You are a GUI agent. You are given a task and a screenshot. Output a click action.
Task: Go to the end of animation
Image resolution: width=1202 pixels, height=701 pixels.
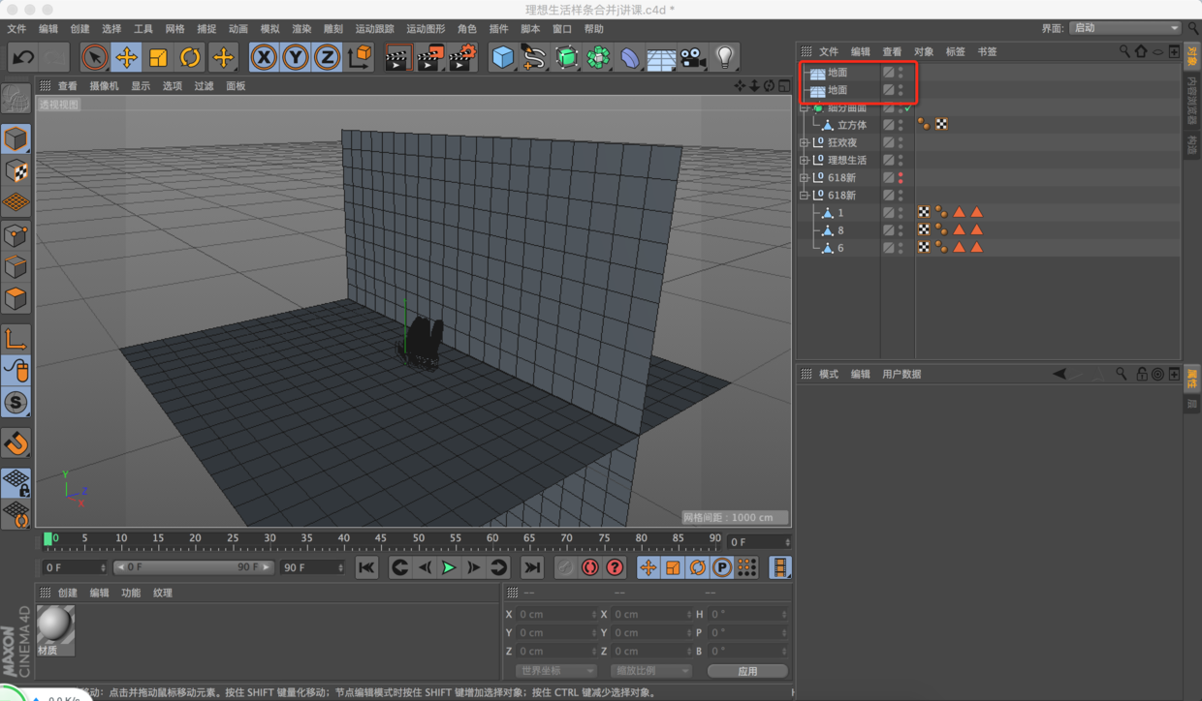pyautogui.click(x=531, y=567)
